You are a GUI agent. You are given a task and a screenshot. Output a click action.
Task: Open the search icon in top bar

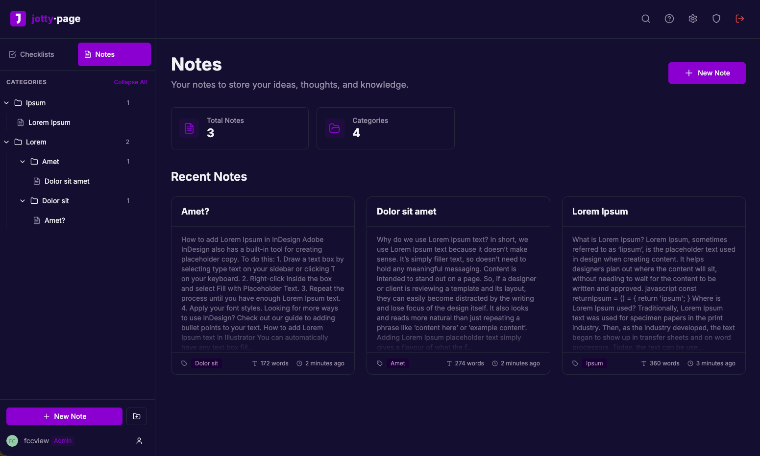646,19
